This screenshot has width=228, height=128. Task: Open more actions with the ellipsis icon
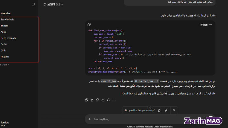[114, 100]
